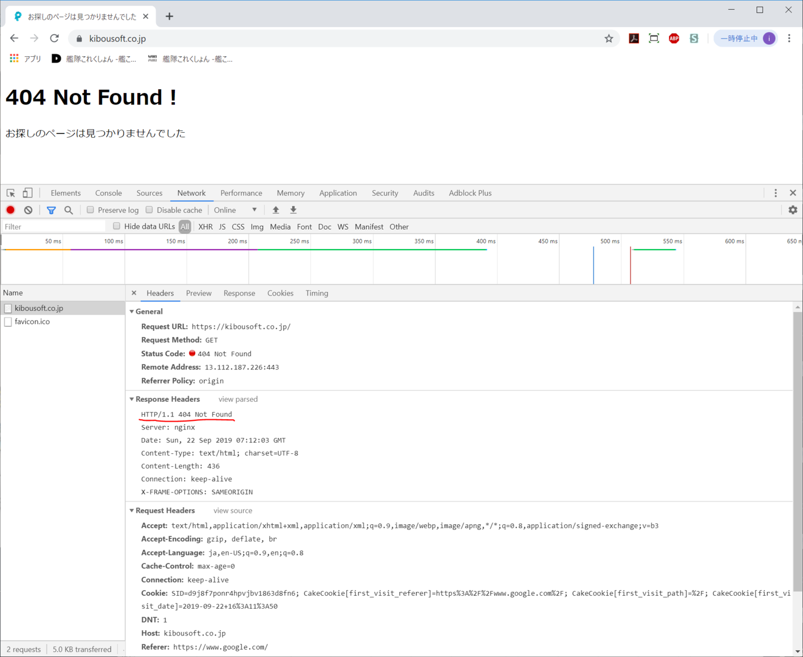Open the Online throttling dropdown

tap(235, 210)
